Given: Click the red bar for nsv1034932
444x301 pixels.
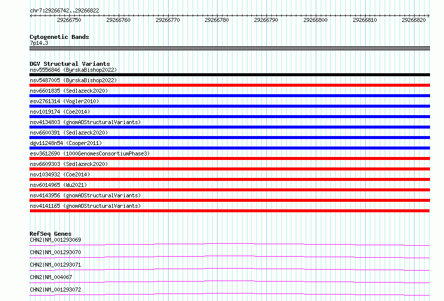Looking at the screenshot, I should click(229, 179).
